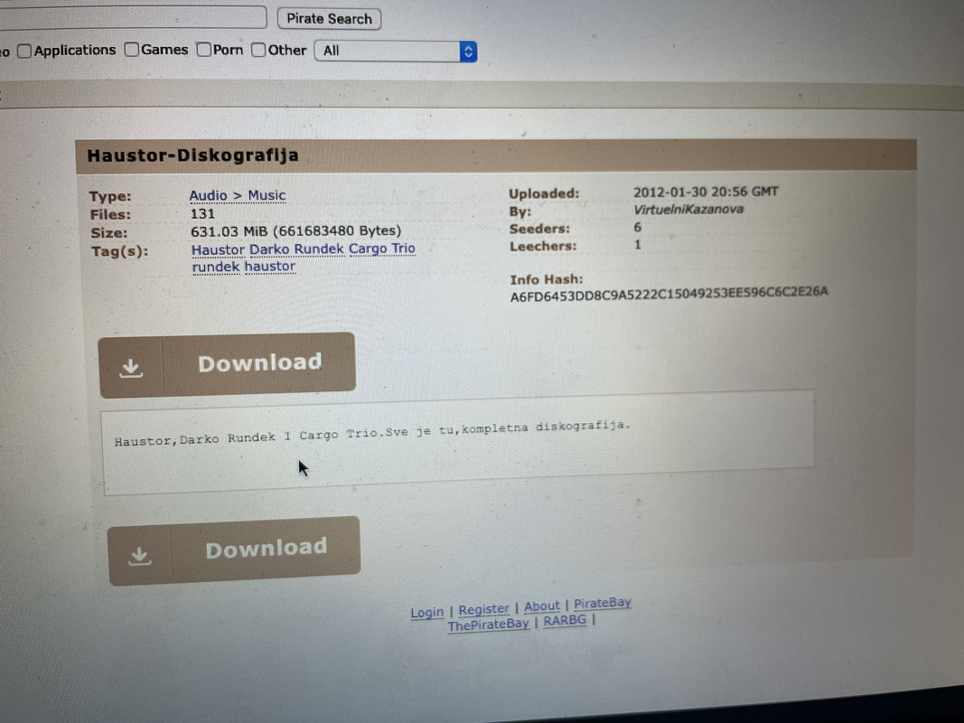Click the Pirate Search button

point(329,18)
